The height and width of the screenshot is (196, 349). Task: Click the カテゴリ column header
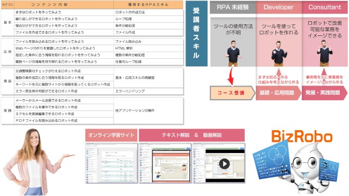8,5
